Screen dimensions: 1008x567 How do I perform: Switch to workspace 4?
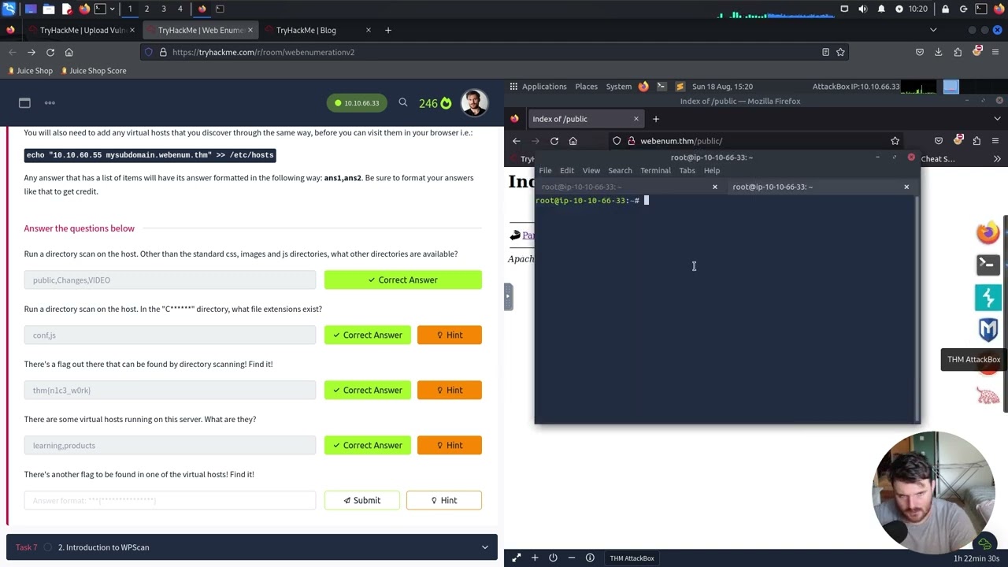pyautogui.click(x=180, y=9)
